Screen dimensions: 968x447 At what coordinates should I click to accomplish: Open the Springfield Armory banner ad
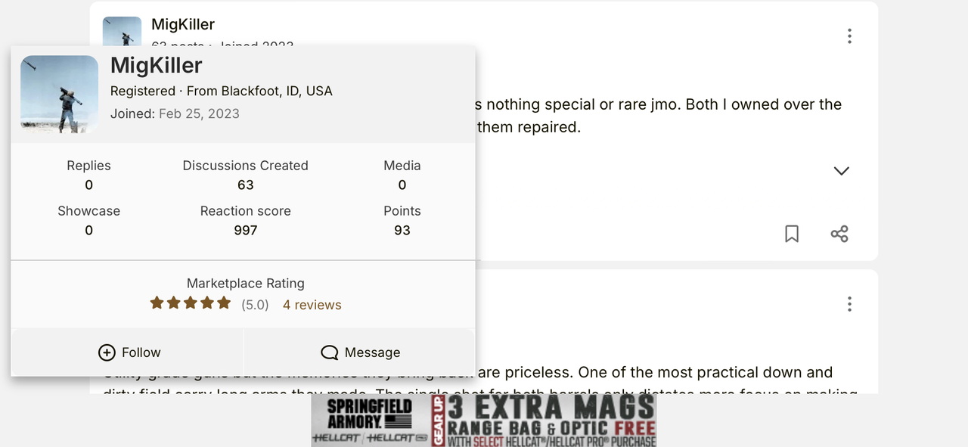(484, 420)
